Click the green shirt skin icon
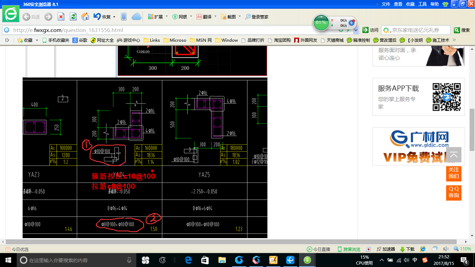This screenshot has height=267, width=475. (445, 4)
